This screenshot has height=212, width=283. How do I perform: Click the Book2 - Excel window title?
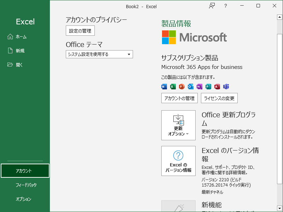point(141,6)
